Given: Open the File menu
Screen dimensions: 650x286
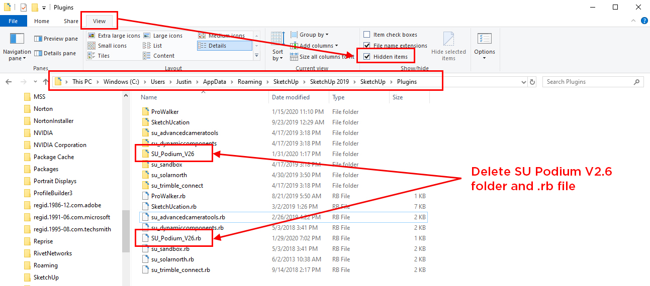Looking at the screenshot, I should [x=14, y=21].
